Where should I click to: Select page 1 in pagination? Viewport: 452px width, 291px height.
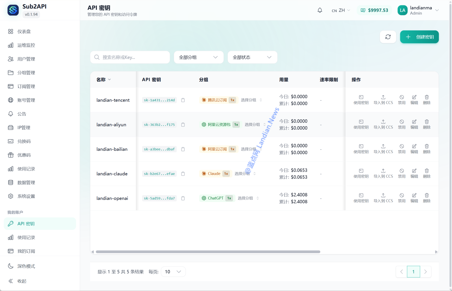point(413,272)
